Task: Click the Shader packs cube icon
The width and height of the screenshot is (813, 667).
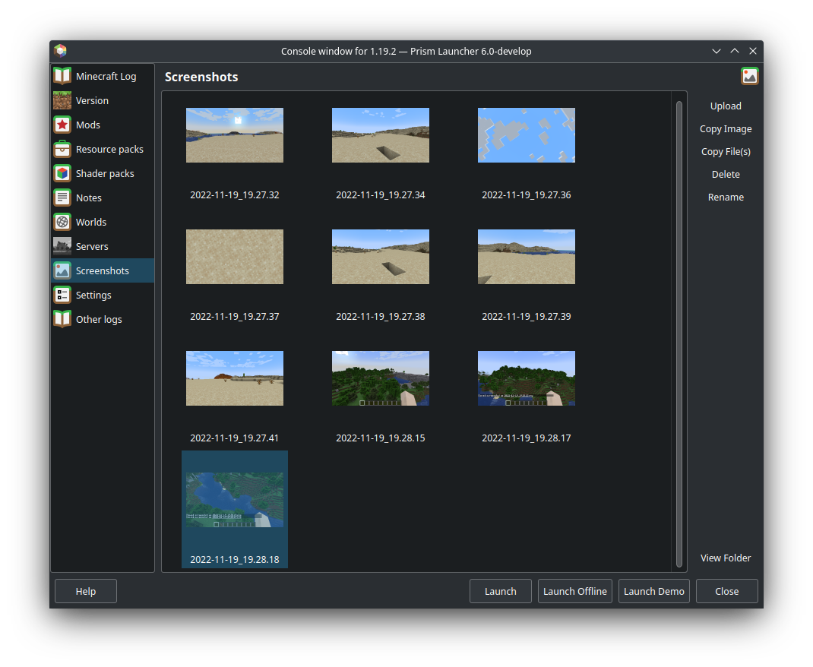Action: click(62, 174)
